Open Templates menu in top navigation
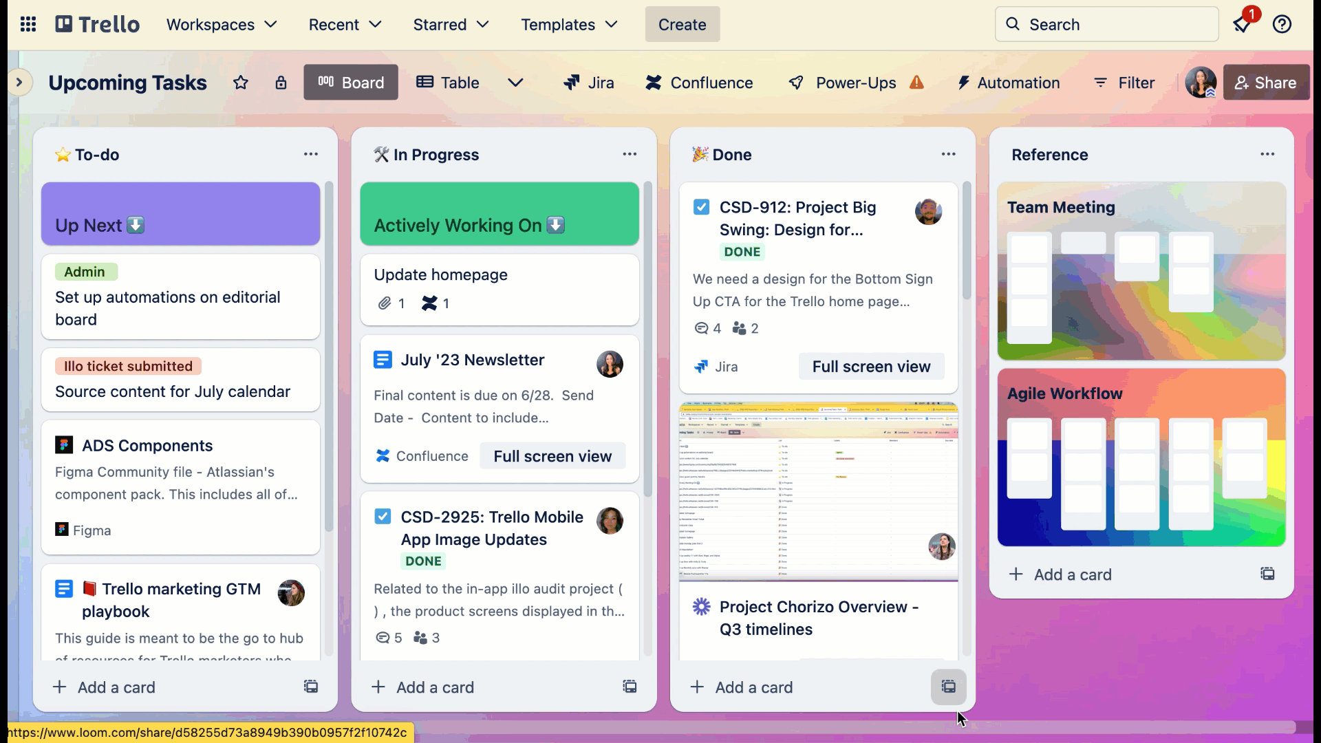 pos(567,25)
